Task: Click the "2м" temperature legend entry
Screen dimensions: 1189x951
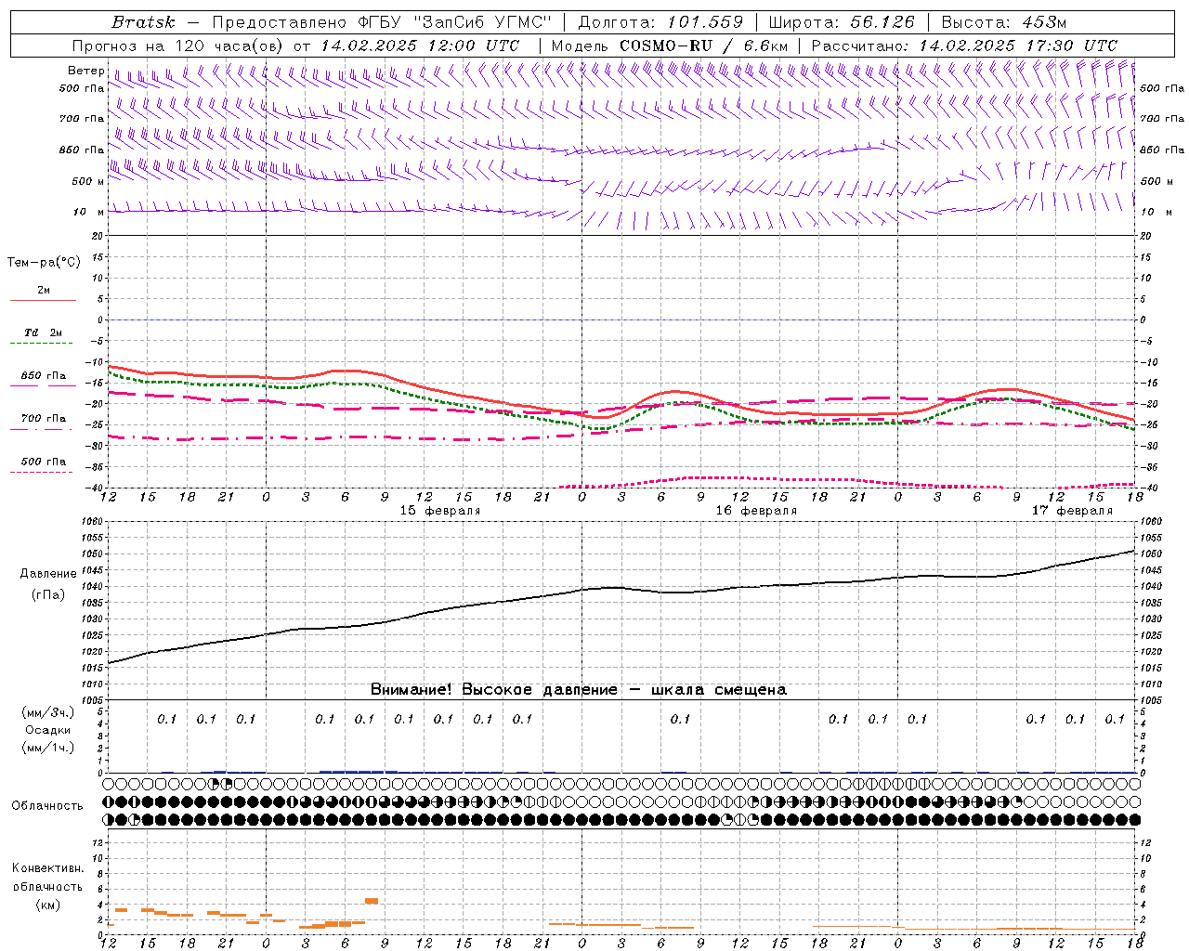Action: pyautogui.click(x=44, y=290)
